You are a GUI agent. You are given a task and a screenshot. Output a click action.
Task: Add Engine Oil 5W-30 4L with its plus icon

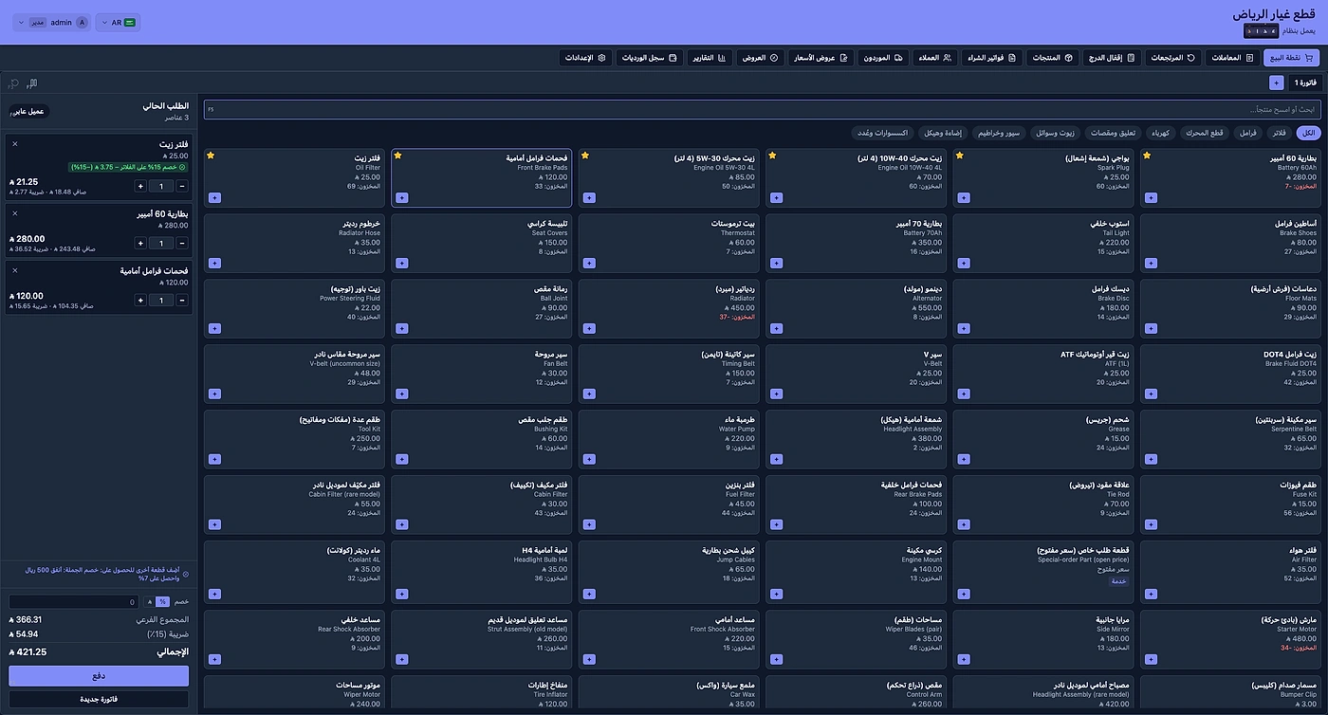coord(589,198)
